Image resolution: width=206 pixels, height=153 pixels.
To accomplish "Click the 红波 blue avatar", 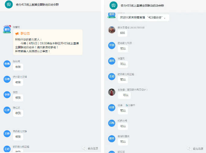I will click(x=7, y=110).
